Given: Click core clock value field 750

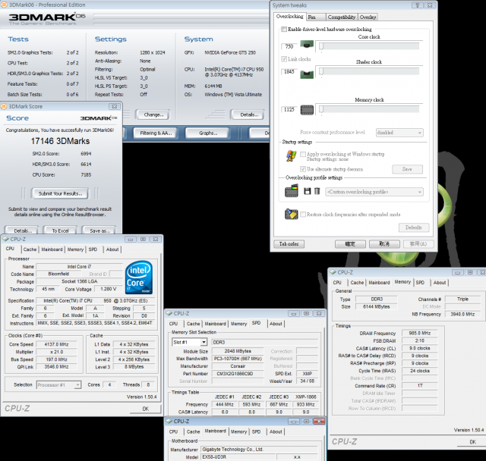Looking at the screenshot, I should 289,46.
